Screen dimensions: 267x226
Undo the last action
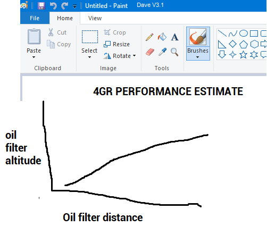click(x=53, y=6)
